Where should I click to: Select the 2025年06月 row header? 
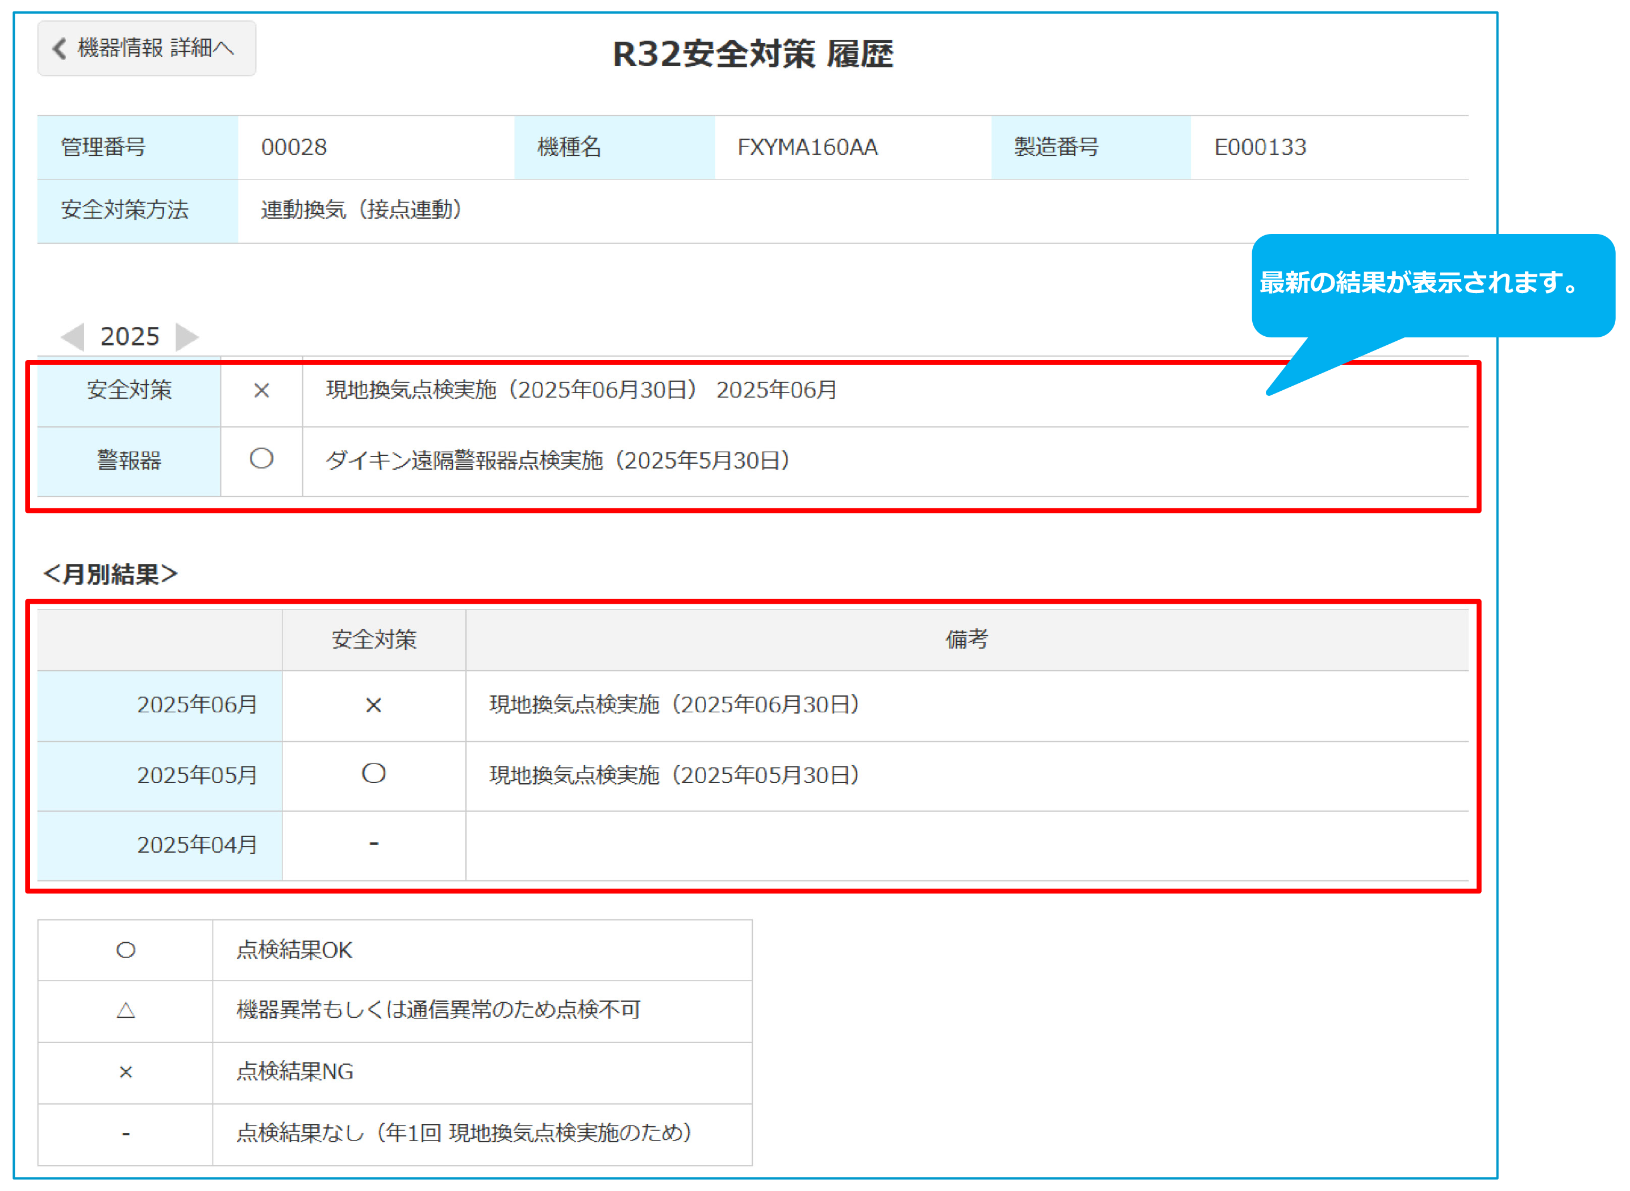[x=197, y=705]
